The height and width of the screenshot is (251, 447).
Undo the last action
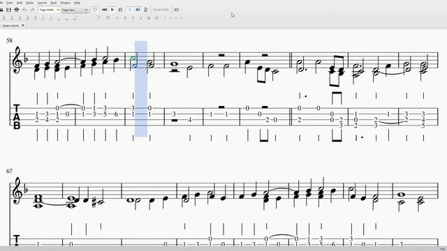pos(24,10)
